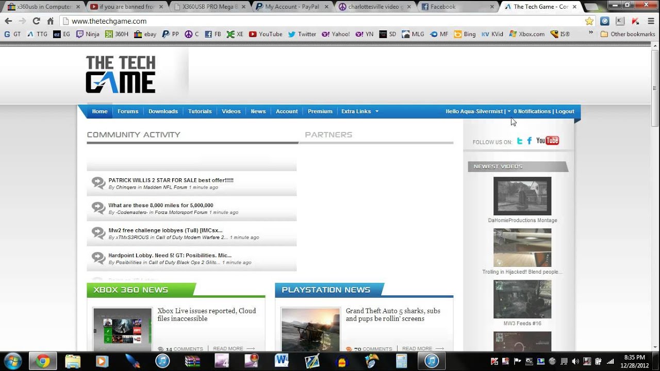The image size is (660, 371).
Task: Open 'Xbox Live issues reported' article headline
Action: click(207, 315)
